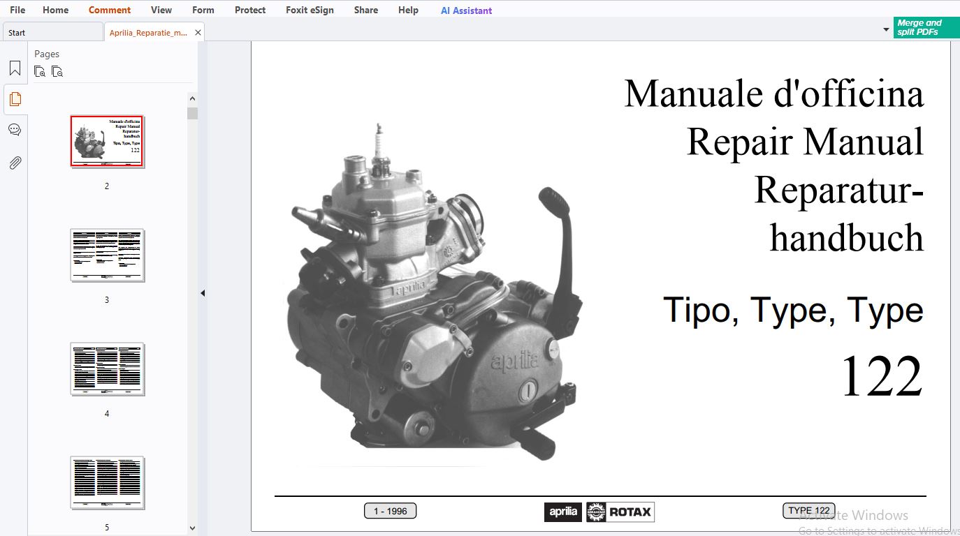This screenshot has height=536, width=960.
Task: Click the 'Reparatur-' title text
Action: click(839, 189)
